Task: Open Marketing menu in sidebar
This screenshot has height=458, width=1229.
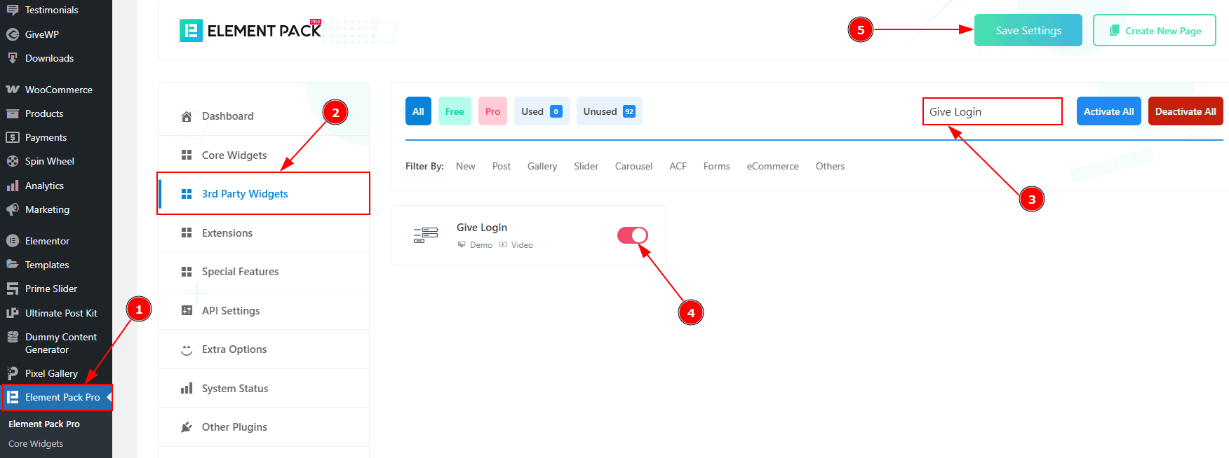Action: 56,209
